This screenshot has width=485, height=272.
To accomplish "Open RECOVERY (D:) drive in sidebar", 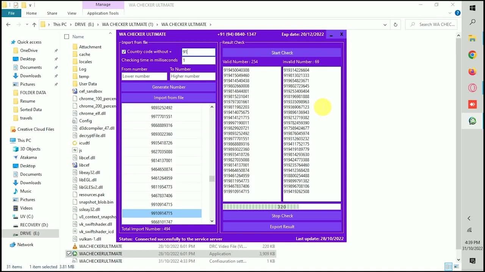I will coord(34,225).
